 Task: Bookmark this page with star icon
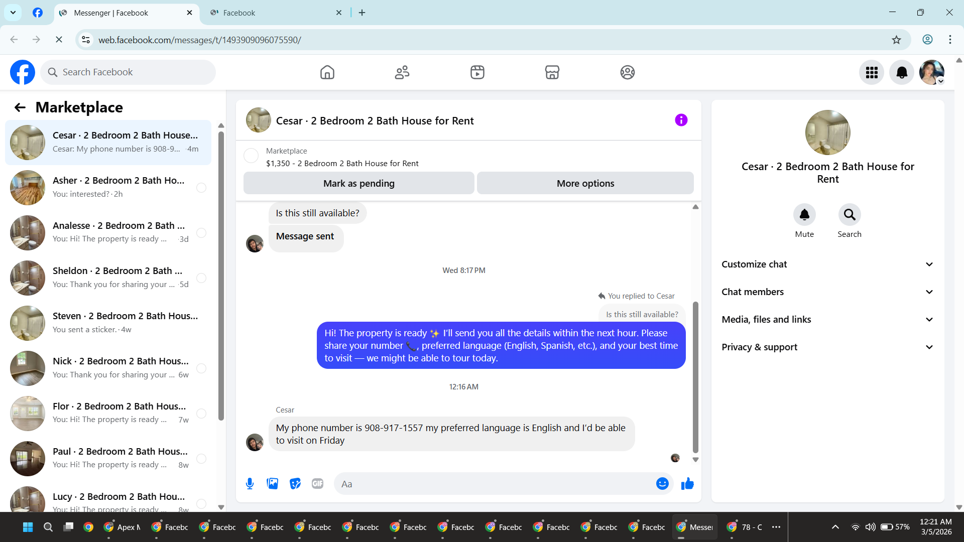coord(897,40)
